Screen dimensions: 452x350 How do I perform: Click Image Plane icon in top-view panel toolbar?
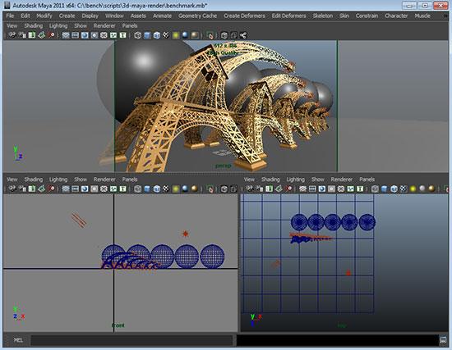coord(279,189)
